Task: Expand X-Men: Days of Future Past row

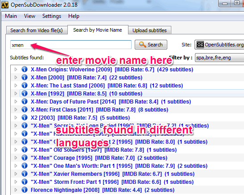Action: tap(16, 101)
